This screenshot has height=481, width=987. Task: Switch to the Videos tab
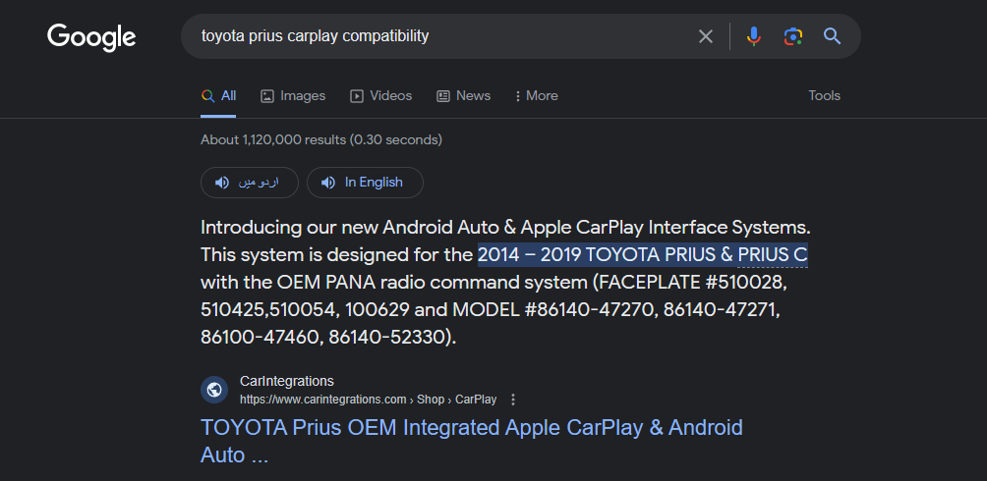pos(381,96)
